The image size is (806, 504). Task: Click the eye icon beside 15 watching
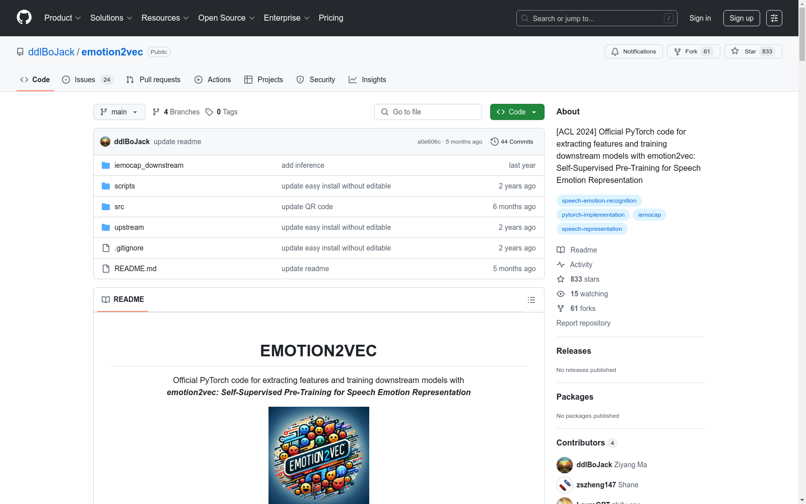click(561, 294)
